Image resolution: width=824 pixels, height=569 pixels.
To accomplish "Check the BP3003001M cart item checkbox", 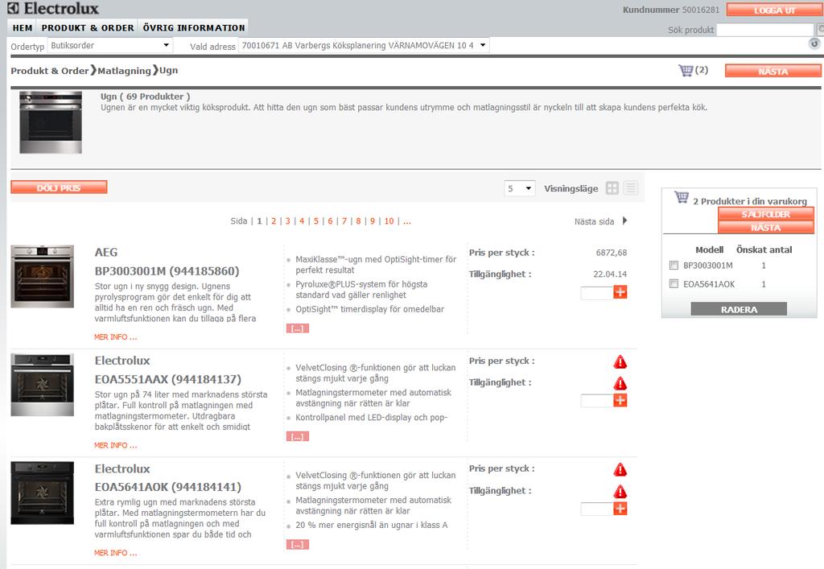I will [674, 266].
